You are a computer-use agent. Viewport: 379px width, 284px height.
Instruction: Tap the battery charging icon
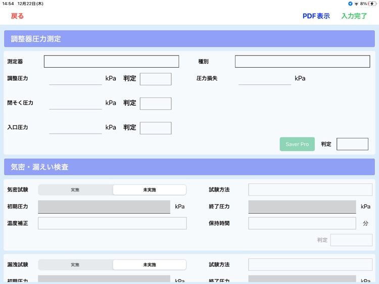coord(372,4)
